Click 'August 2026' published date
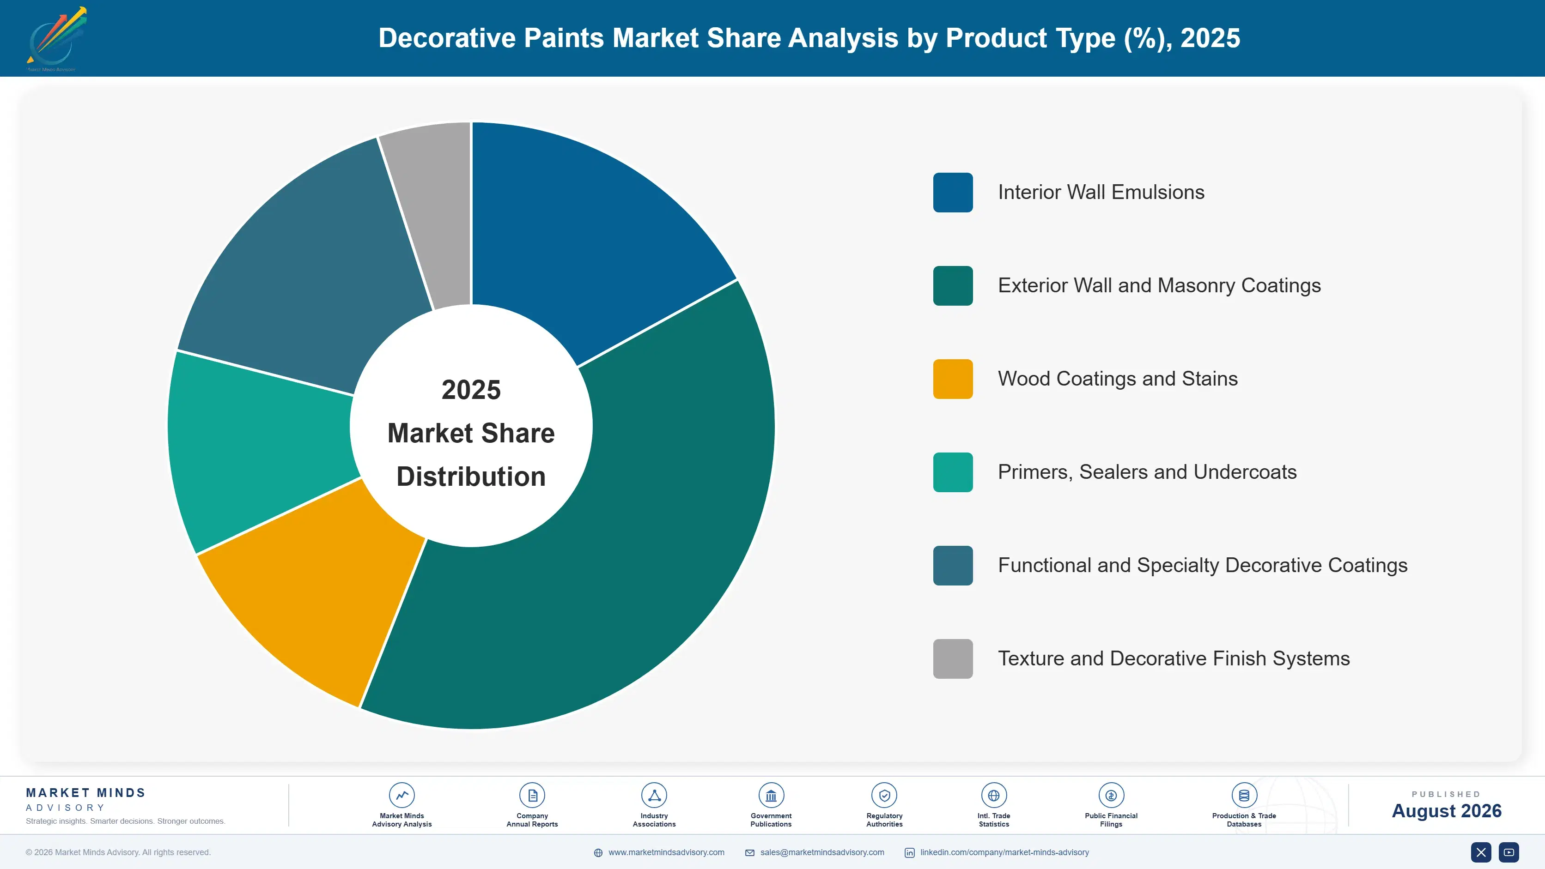The height and width of the screenshot is (869, 1545). (x=1447, y=811)
